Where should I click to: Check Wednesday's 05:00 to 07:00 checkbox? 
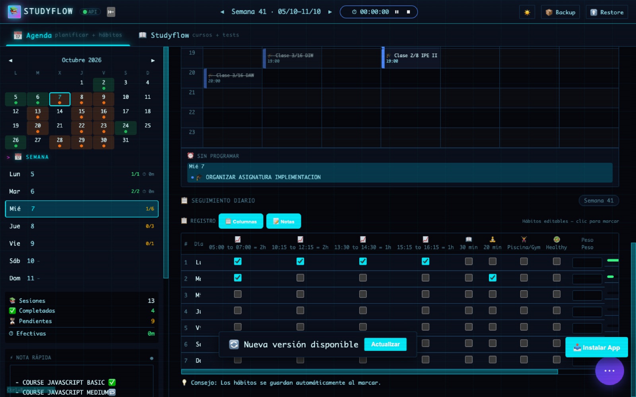[238, 294]
